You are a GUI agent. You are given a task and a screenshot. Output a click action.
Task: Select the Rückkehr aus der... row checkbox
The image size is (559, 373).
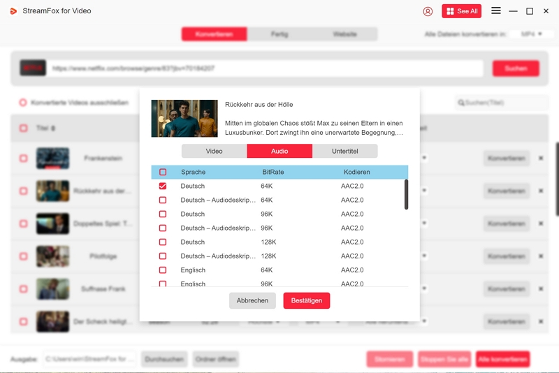24,191
